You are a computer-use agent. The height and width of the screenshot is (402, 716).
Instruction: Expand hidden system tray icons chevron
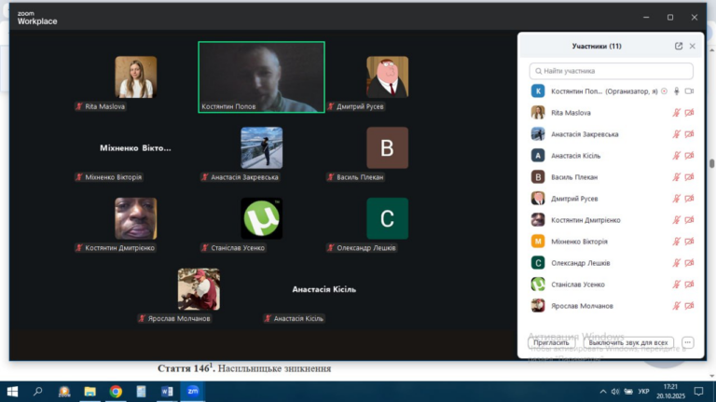tap(602, 392)
